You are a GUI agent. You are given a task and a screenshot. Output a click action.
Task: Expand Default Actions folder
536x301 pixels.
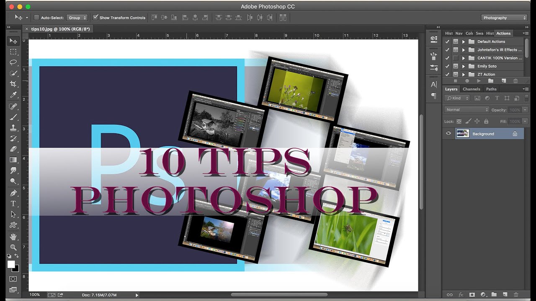[464, 42]
